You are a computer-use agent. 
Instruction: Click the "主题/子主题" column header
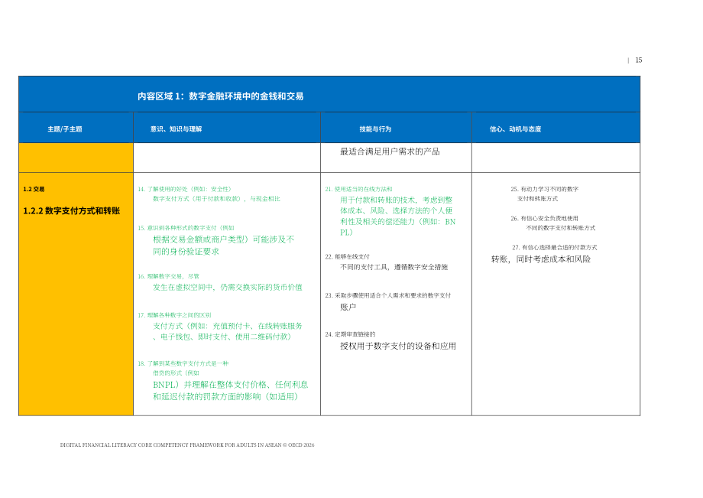(65, 129)
